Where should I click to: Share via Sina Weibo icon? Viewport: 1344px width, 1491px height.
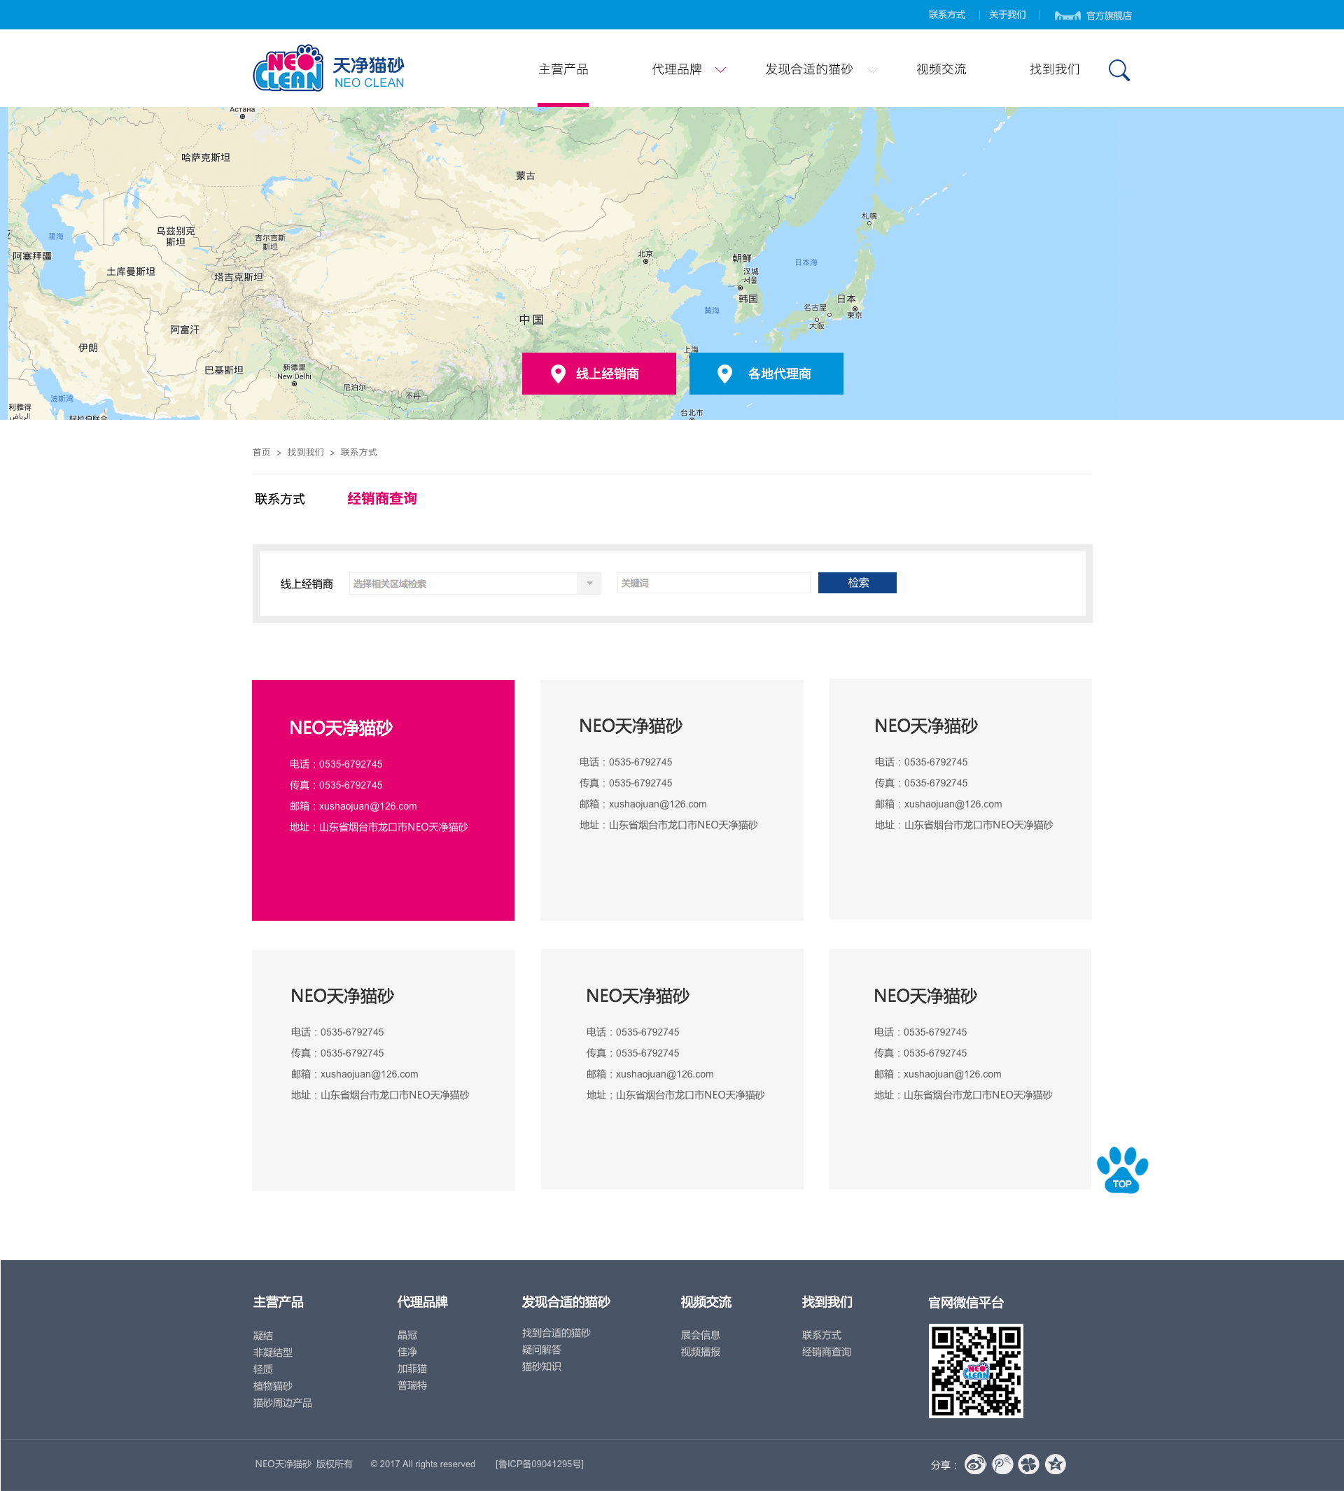coord(975,1464)
